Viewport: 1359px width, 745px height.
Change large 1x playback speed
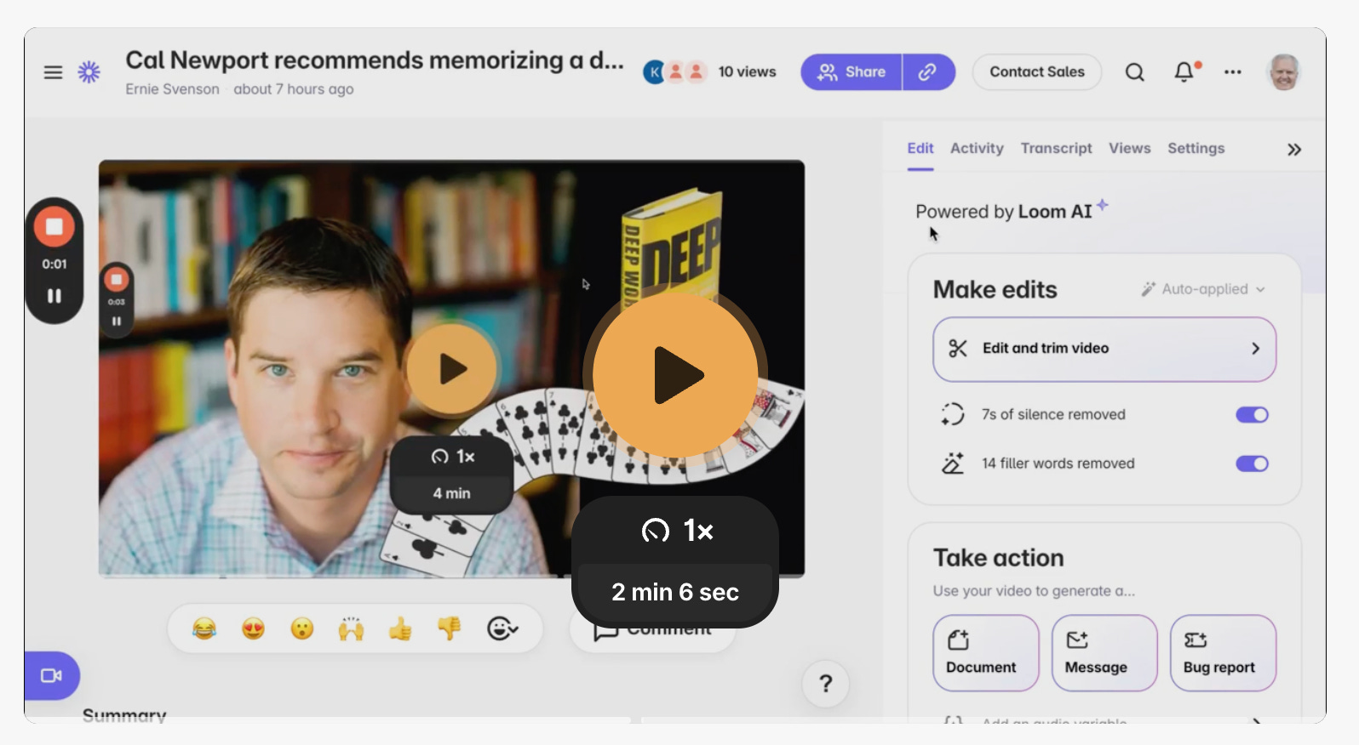[676, 531]
